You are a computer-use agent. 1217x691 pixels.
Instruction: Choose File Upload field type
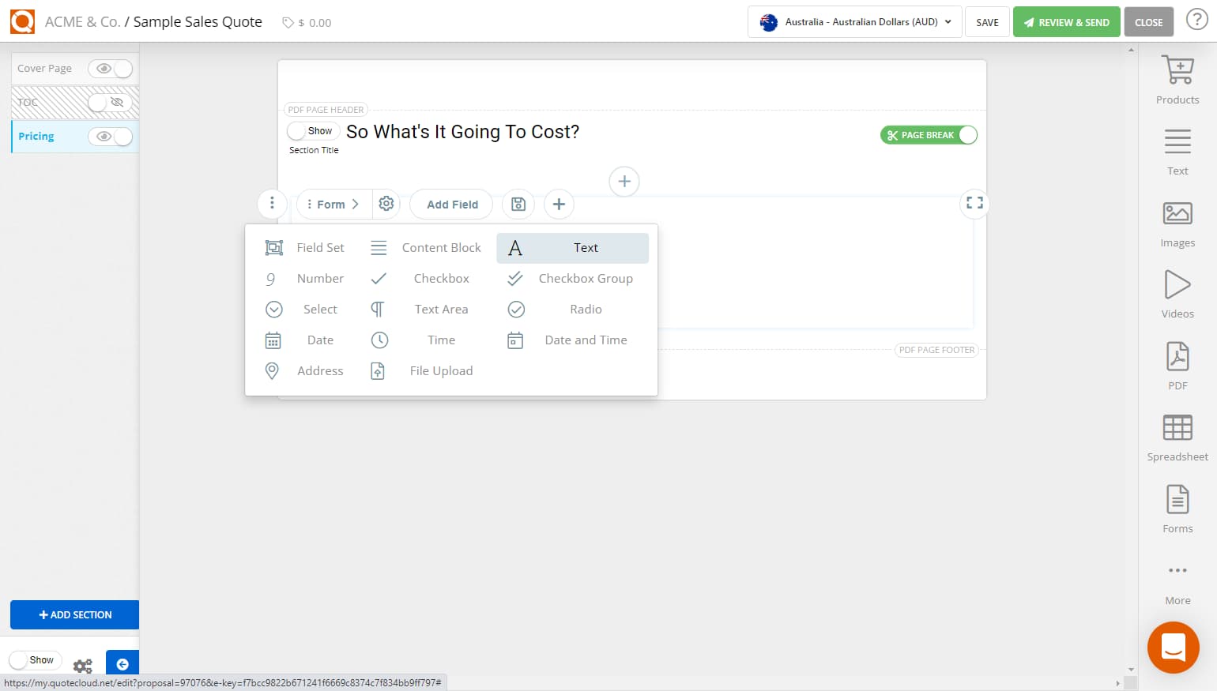(x=441, y=370)
